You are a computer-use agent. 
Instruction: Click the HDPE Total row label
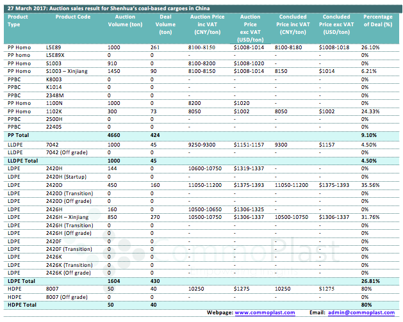pos(21,305)
